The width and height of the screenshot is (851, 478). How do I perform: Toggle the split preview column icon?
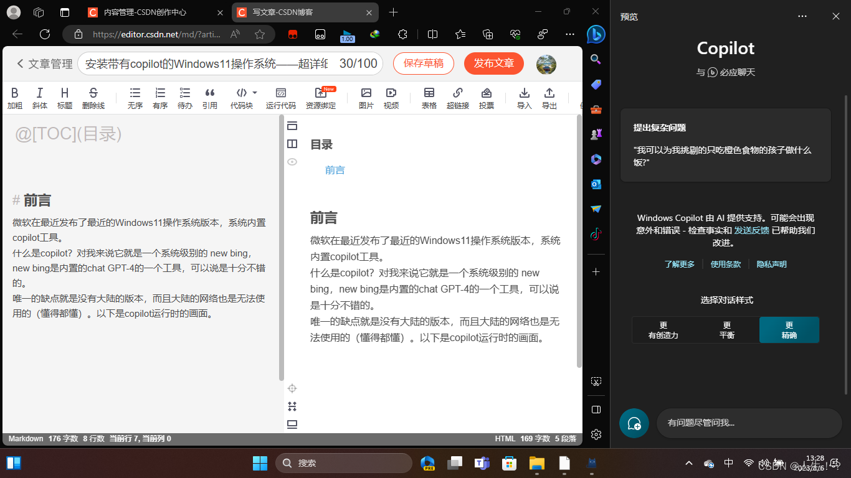pos(292,144)
